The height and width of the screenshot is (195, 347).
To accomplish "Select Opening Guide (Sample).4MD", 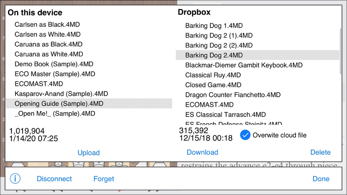I will click(89, 103).
